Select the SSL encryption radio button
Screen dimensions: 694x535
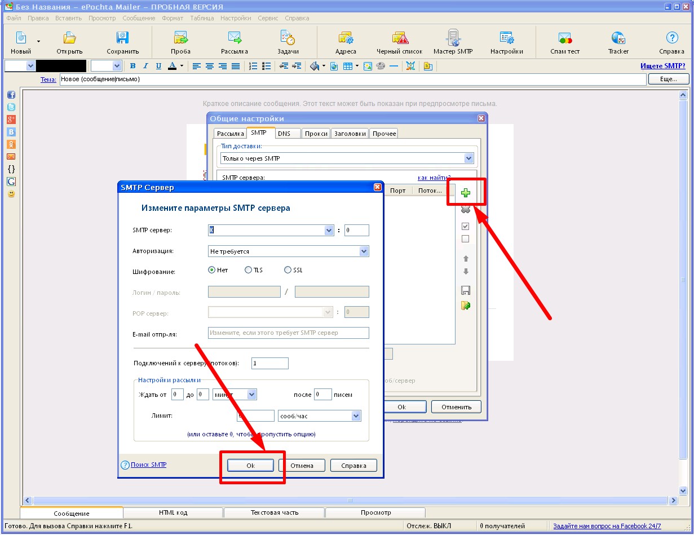pyautogui.click(x=288, y=270)
